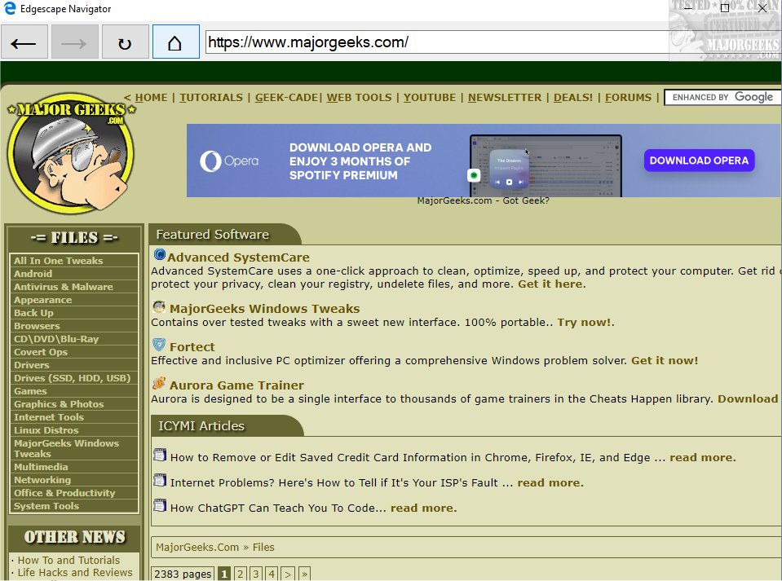This screenshot has height=581, width=782.
Task: Select Networking files category
Action: [x=74, y=480]
